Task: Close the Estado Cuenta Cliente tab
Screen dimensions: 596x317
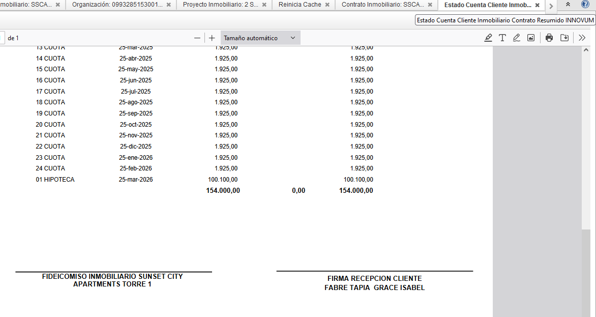Action: (x=537, y=5)
